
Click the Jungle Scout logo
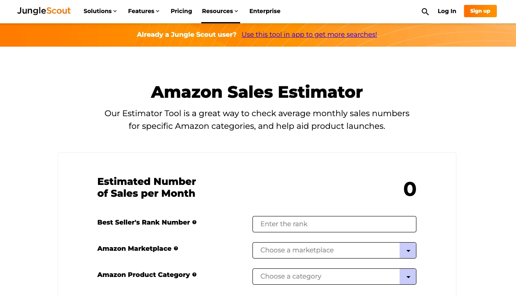tap(44, 11)
